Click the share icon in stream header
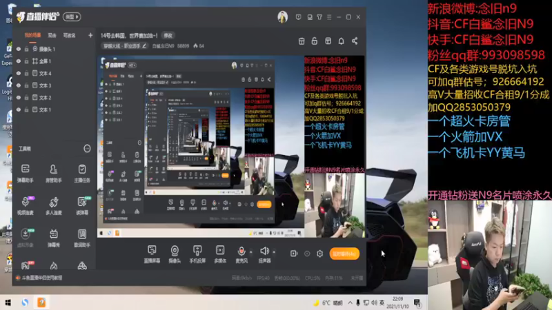Screen dimensions: 552x310 [x=355, y=41]
